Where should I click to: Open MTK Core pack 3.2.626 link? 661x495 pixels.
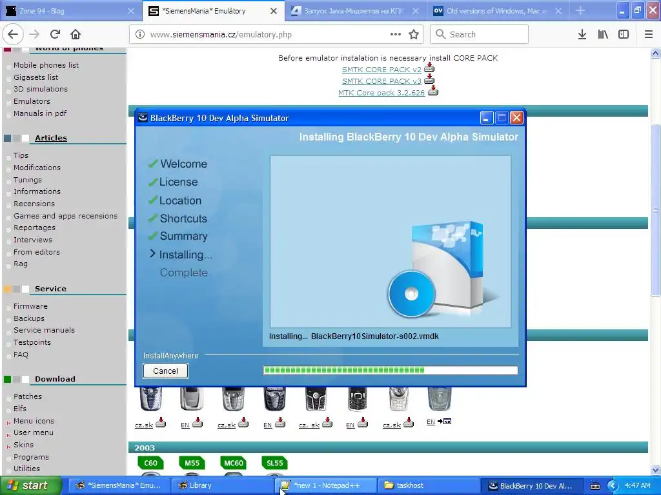click(x=381, y=93)
